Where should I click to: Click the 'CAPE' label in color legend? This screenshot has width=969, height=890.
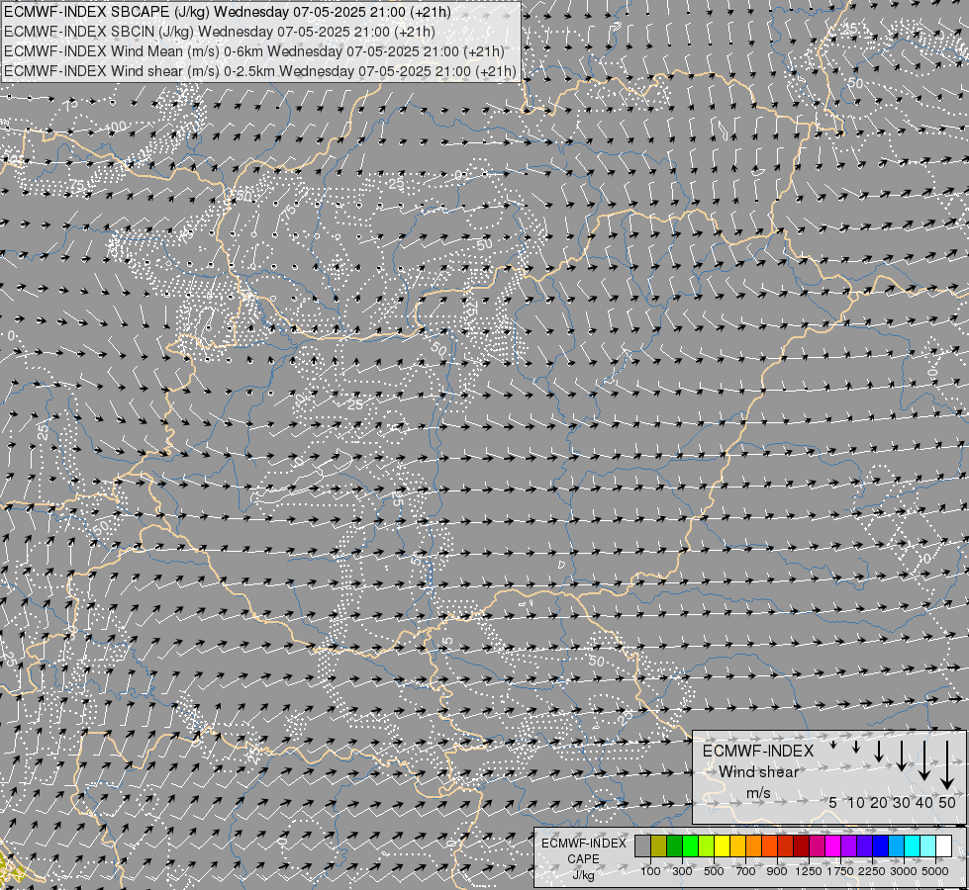click(583, 858)
